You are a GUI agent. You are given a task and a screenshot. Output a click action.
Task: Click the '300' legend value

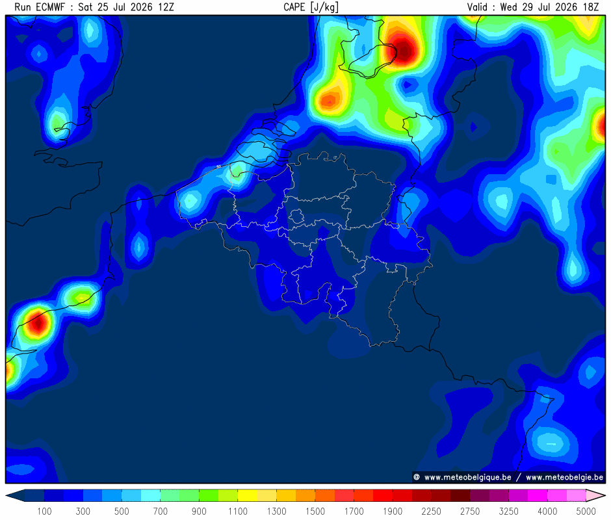point(83,512)
